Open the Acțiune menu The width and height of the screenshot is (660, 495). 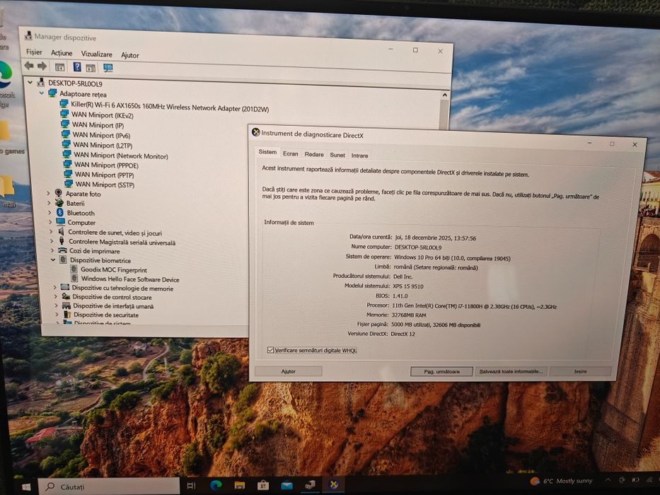click(x=62, y=53)
